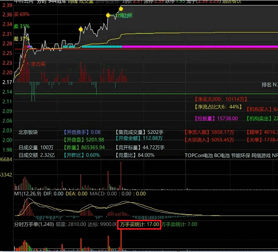Click the green 2.14 price axis label

7,92
